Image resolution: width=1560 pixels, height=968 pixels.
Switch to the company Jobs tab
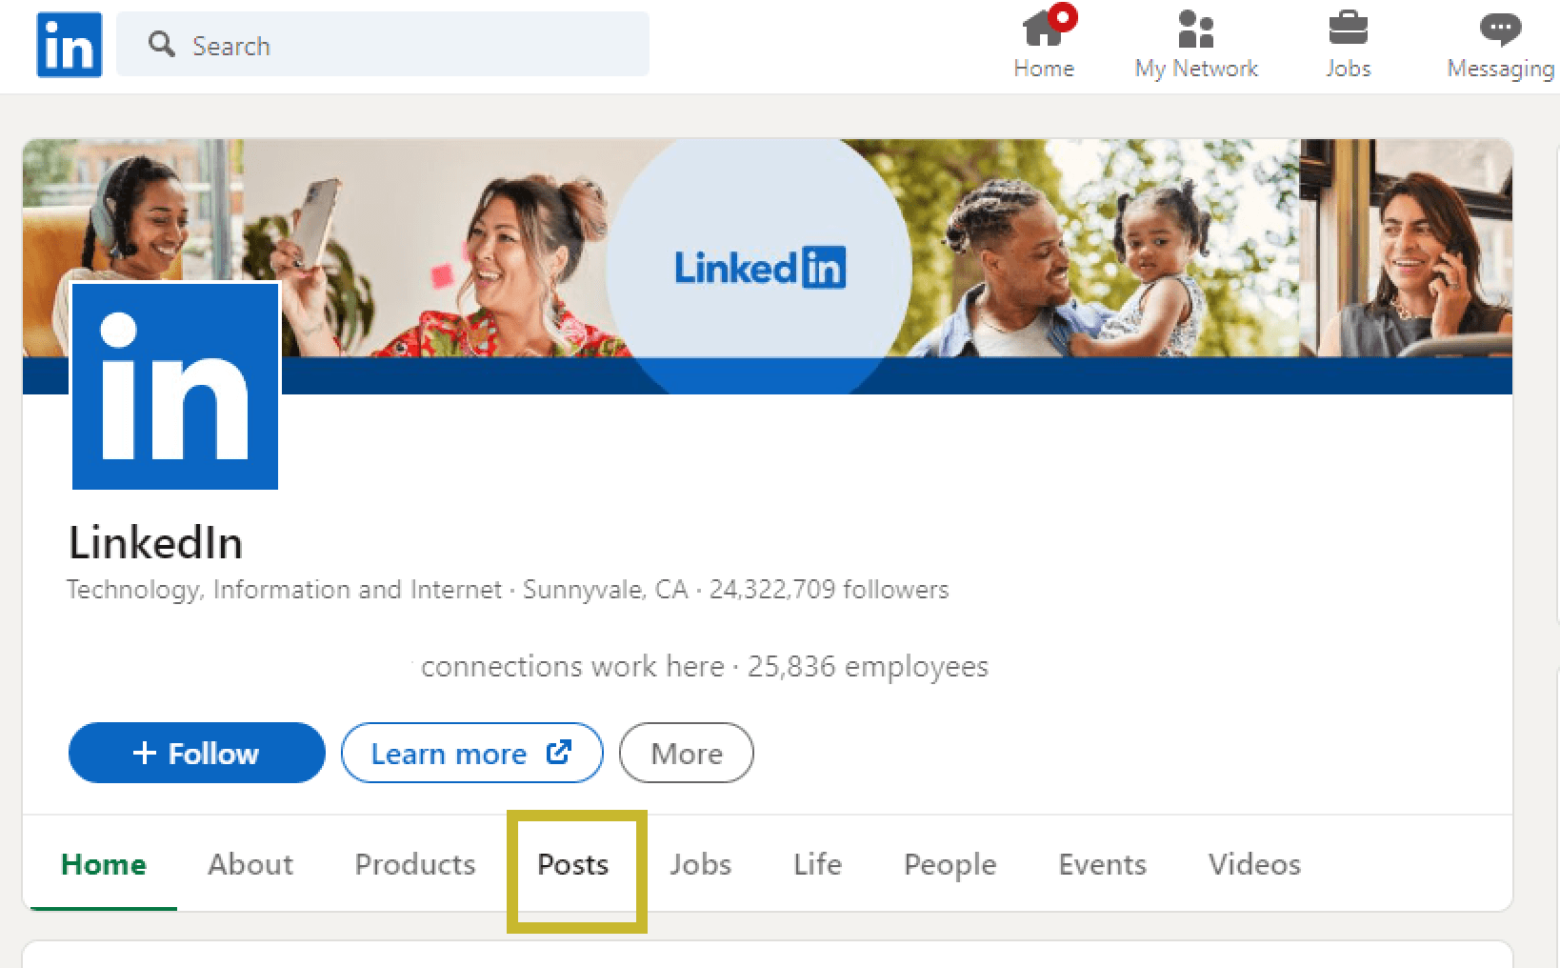tap(700, 864)
